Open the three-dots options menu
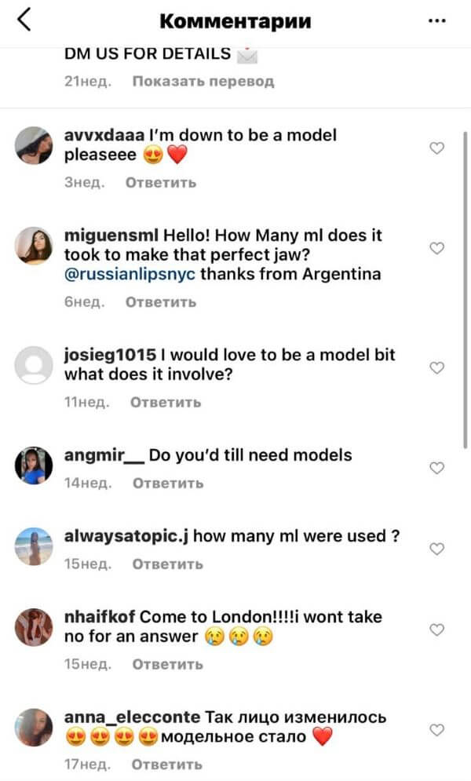 coord(437,21)
